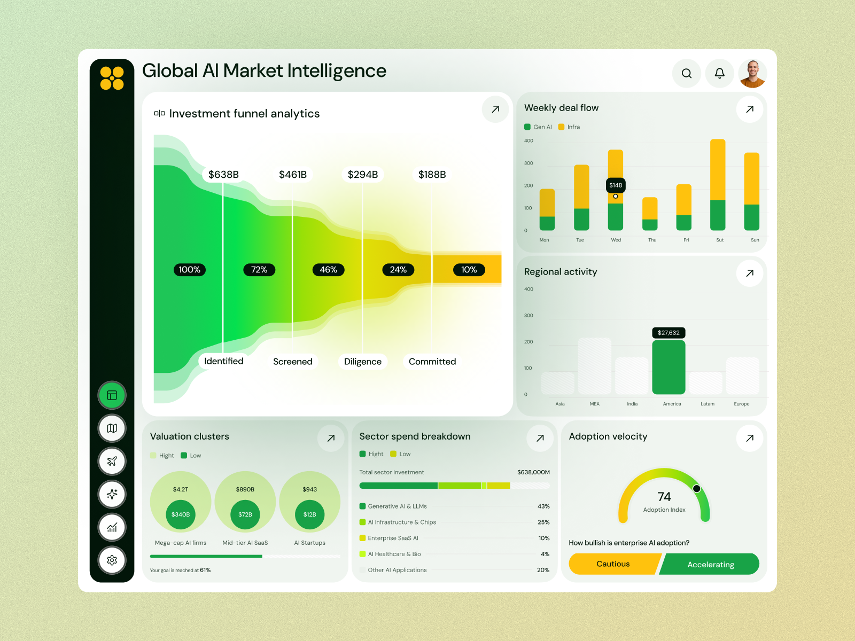
Task: Open the AI sparkle sidebar icon
Action: click(x=112, y=494)
